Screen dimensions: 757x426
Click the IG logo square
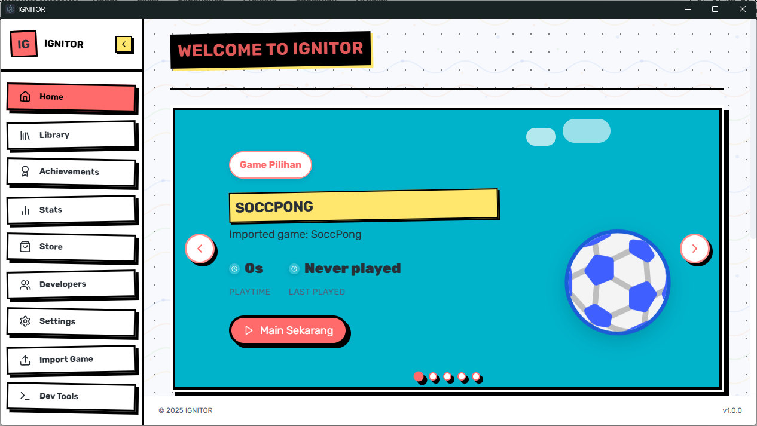23,44
